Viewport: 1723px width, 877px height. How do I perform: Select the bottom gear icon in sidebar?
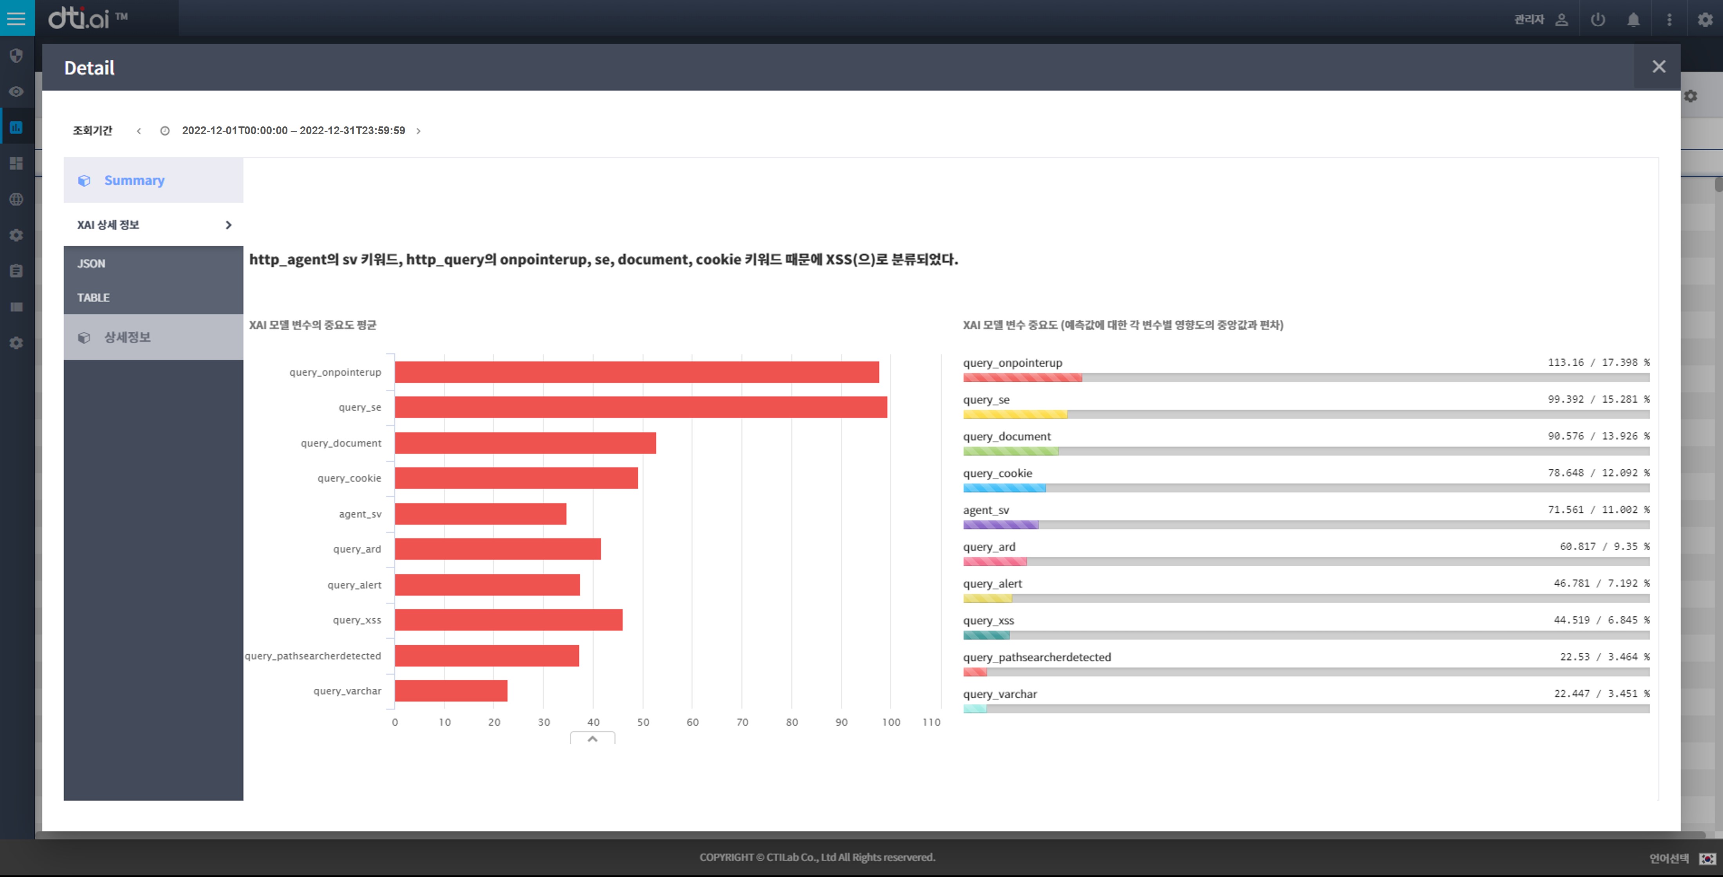pyautogui.click(x=17, y=343)
